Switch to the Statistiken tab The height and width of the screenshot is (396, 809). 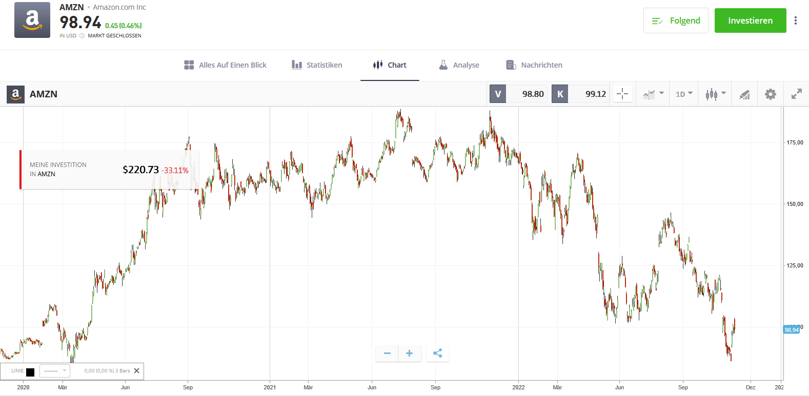pos(317,65)
